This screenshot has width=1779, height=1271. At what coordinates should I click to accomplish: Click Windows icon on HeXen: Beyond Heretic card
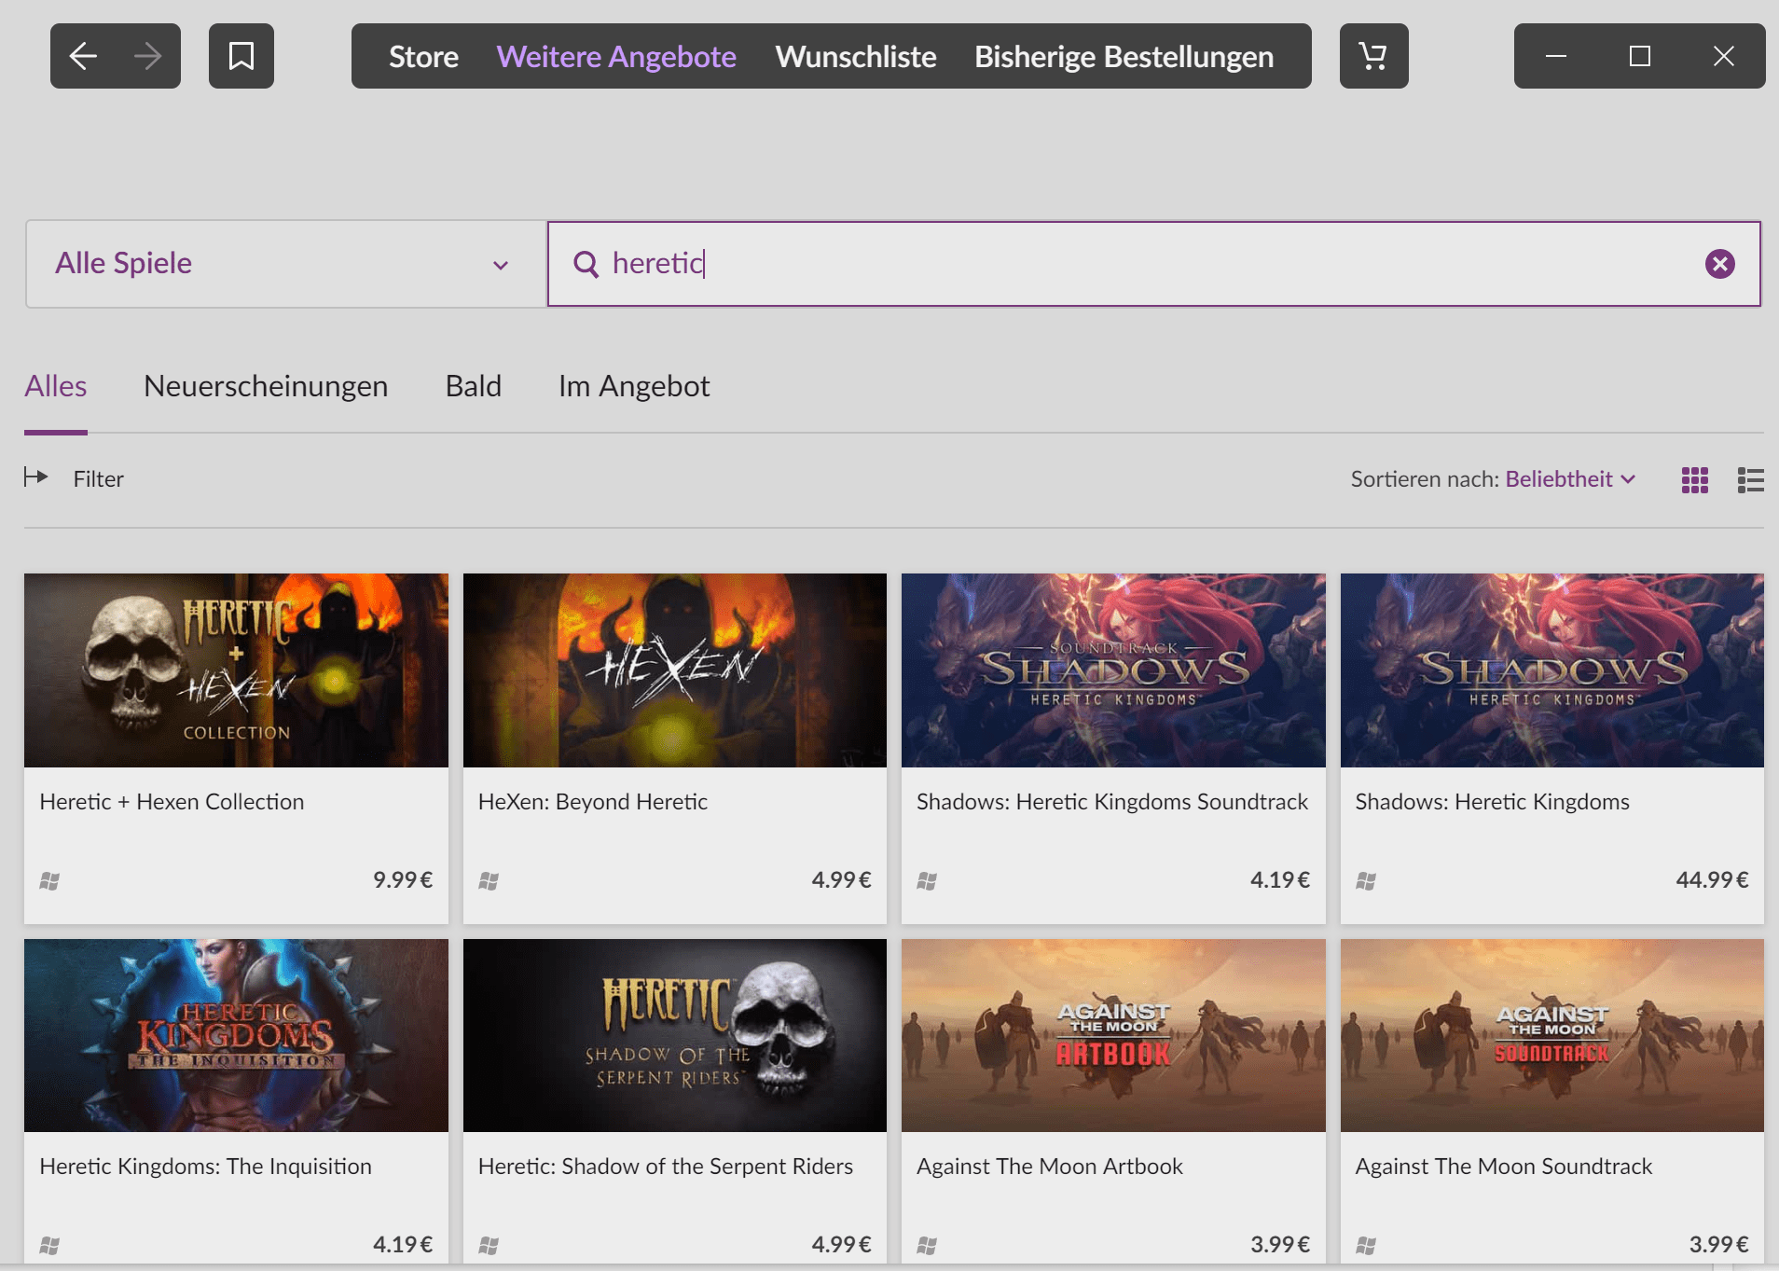tap(489, 880)
